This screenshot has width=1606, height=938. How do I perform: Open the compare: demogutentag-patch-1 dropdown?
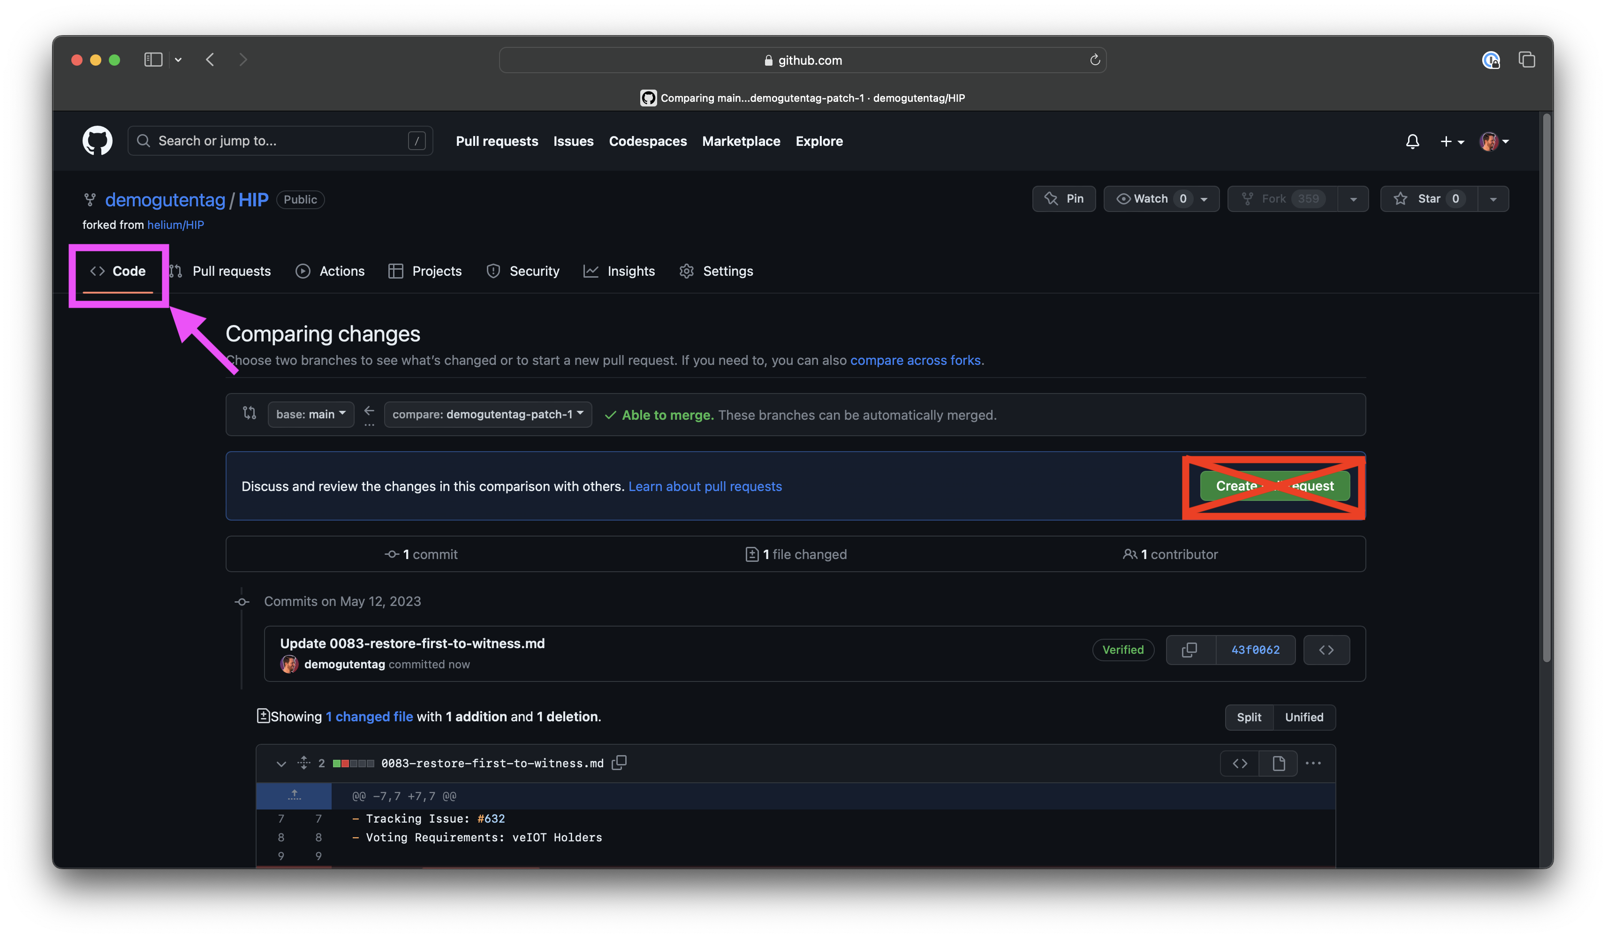coord(487,414)
